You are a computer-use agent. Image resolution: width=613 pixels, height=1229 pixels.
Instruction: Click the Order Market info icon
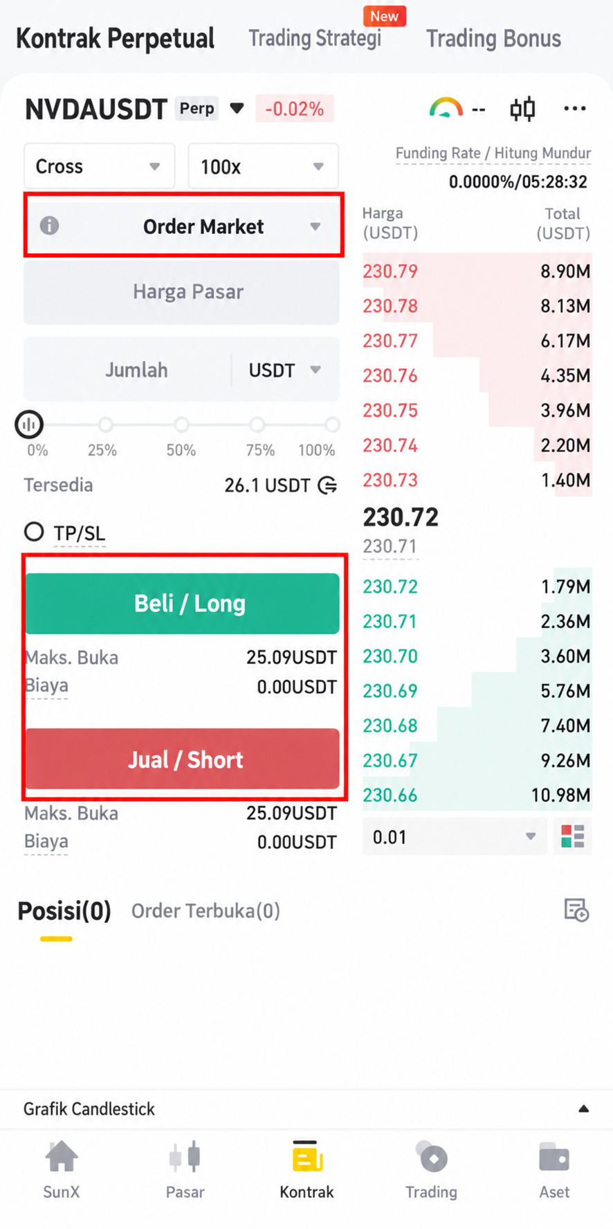[49, 225]
